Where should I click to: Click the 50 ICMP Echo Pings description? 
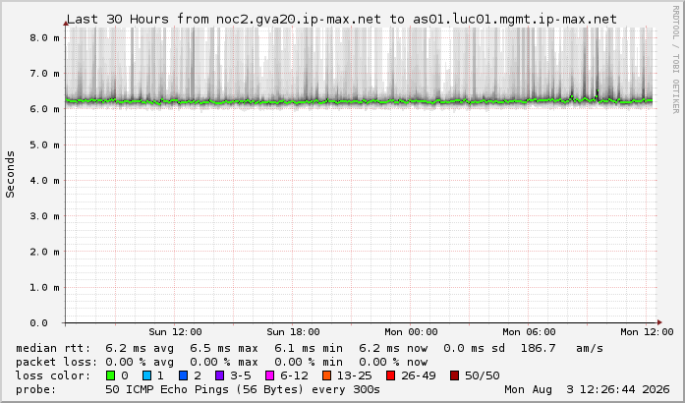243,389
